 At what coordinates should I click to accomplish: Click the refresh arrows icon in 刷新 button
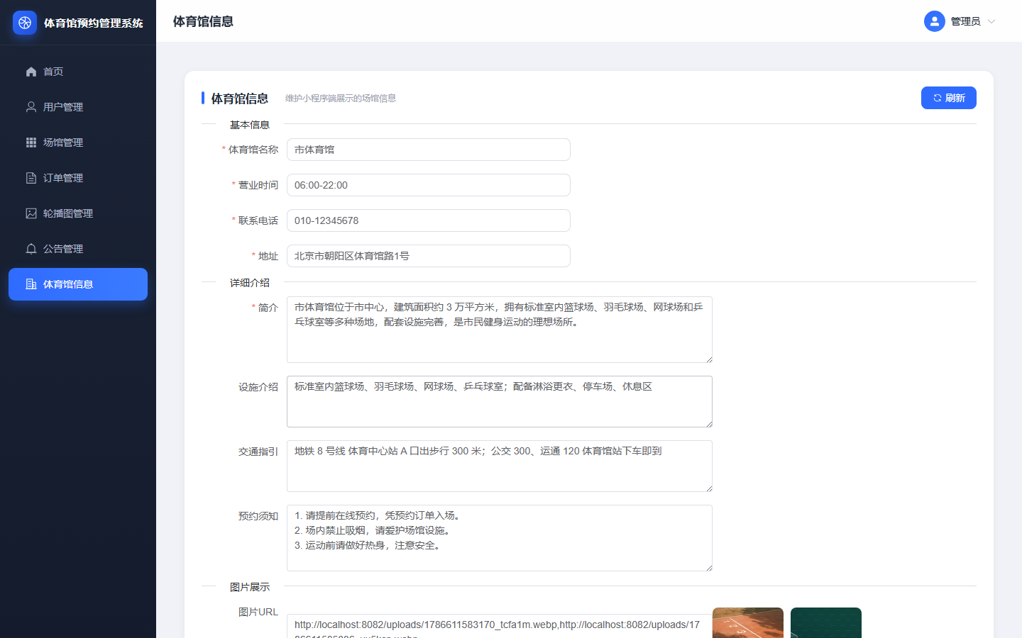click(x=938, y=98)
